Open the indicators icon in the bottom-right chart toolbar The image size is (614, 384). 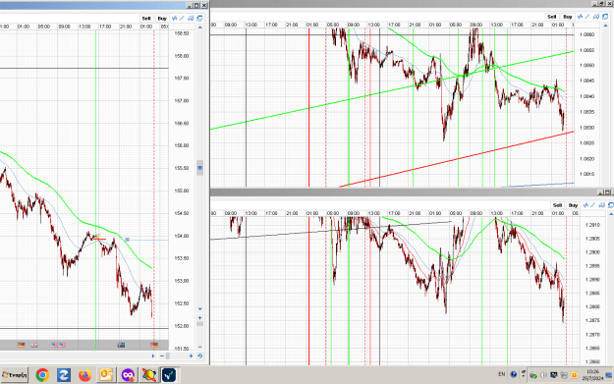[x=586, y=205]
